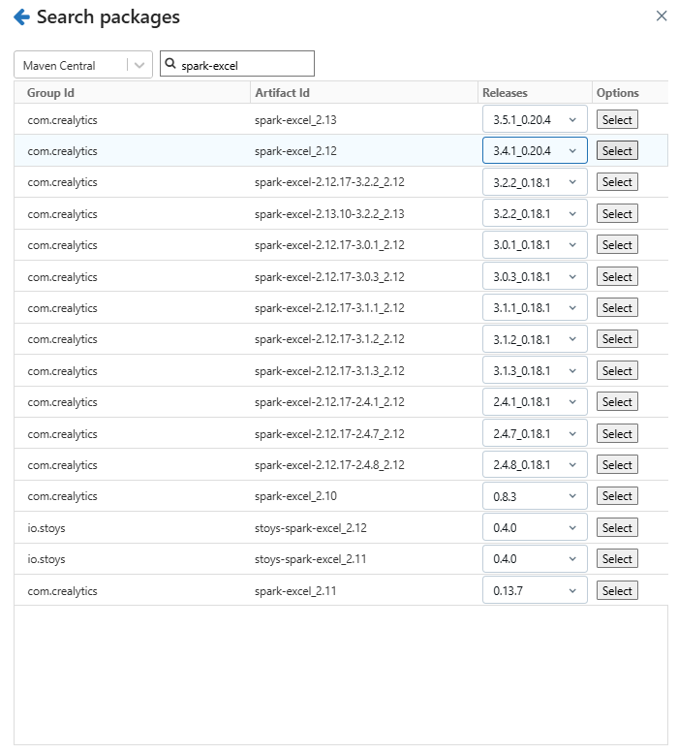This screenshot has width=678, height=754.
Task: Click Select for spark-excel-2.12.17-2.4.8_2.12
Action: point(617,465)
